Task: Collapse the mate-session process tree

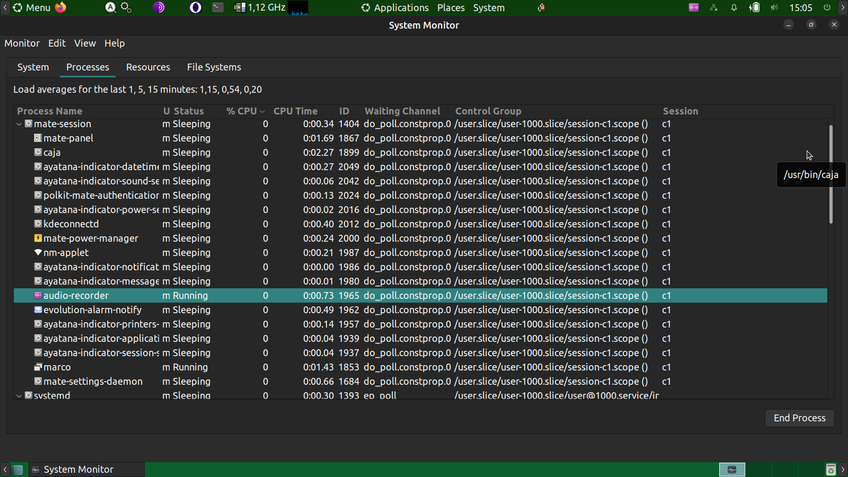Action: pos(19,124)
